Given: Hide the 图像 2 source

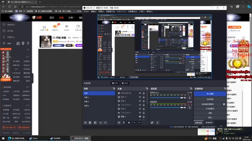Looking at the screenshot, I should tap(140, 117).
